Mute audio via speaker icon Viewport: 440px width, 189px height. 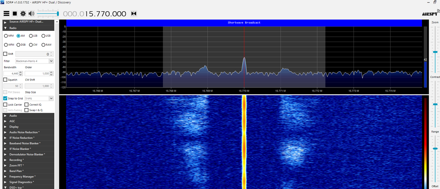pyautogui.click(x=31, y=13)
